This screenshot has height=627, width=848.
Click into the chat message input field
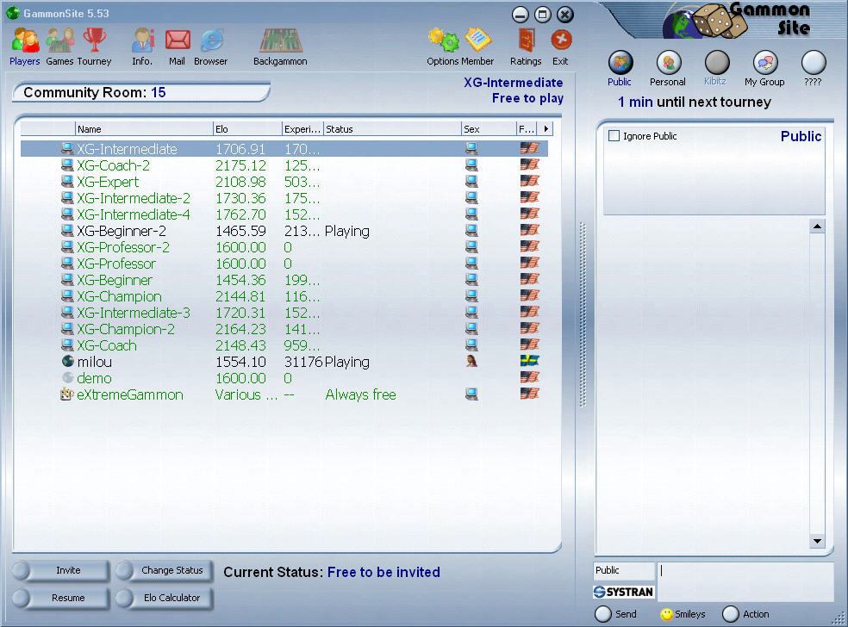tap(745, 581)
